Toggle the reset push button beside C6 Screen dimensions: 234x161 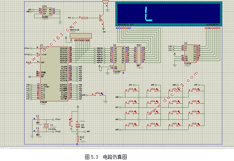click(70, 123)
